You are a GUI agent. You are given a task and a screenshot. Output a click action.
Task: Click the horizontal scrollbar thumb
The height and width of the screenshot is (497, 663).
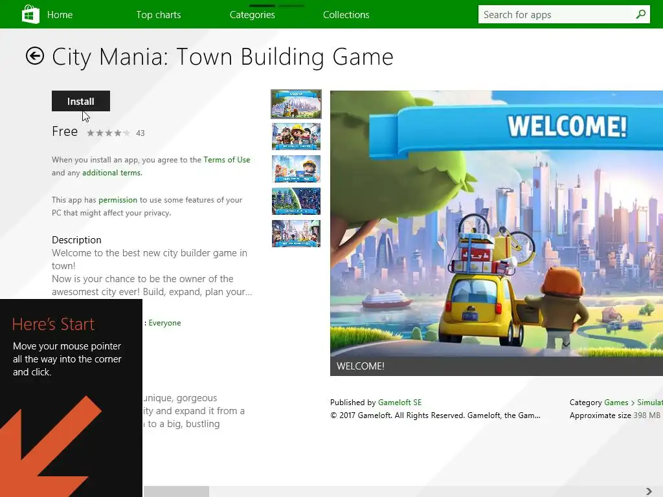coord(176,492)
